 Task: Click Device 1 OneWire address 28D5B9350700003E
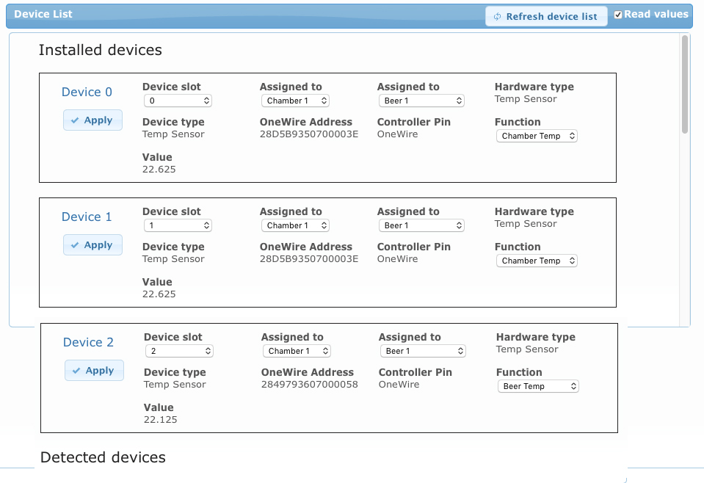tap(309, 259)
